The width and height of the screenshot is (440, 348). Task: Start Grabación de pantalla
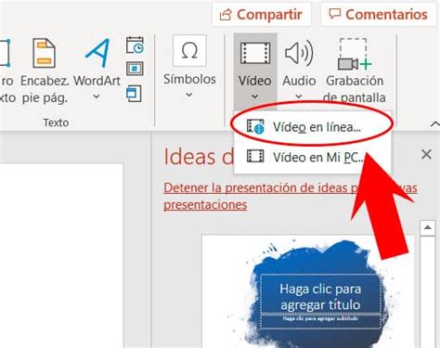[x=355, y=71]
